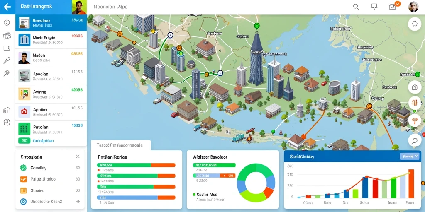
Task: Open the user avatar at top right
Action: click(413, 7)
